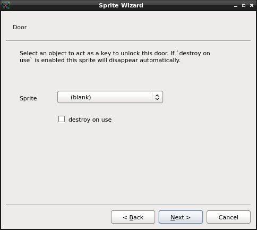Close the Sprite Wizard window

[252, 5]
